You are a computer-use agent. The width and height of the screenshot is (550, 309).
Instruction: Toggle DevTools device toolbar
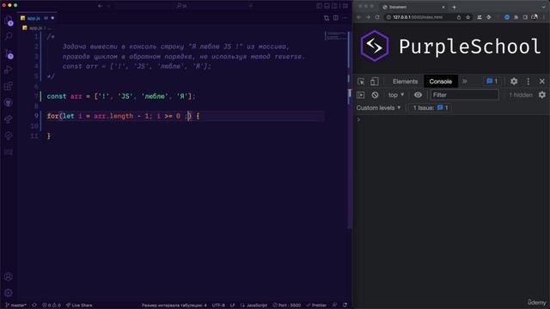375,82
